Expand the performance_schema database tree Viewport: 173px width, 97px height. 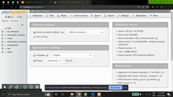2,42
